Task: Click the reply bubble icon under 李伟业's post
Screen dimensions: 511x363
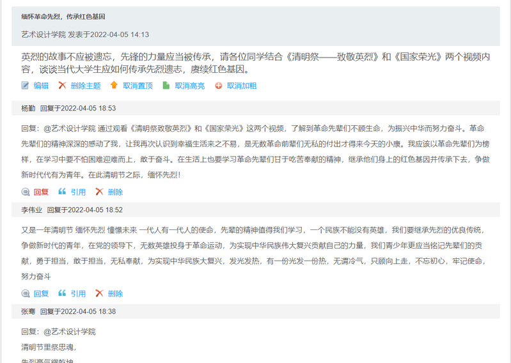Action: [x=26, y=293]
